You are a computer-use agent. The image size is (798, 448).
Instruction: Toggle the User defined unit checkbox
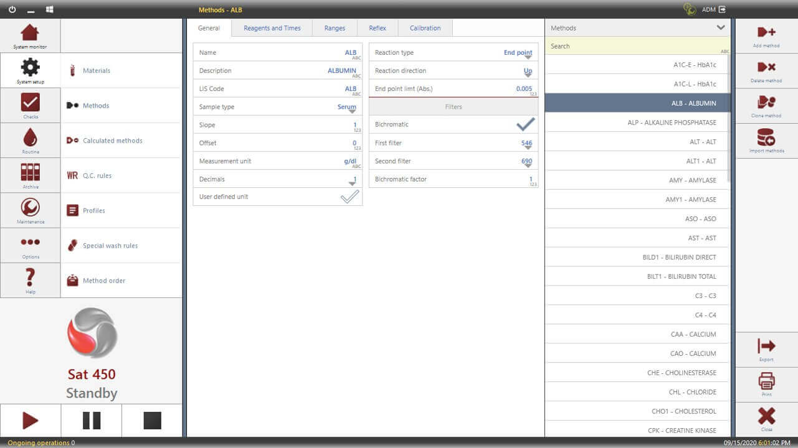point(349,197)
